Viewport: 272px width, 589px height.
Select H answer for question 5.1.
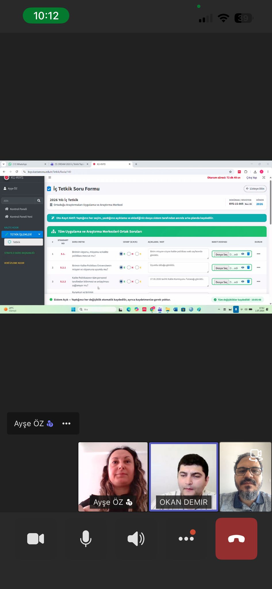click(x=129, y=254)
